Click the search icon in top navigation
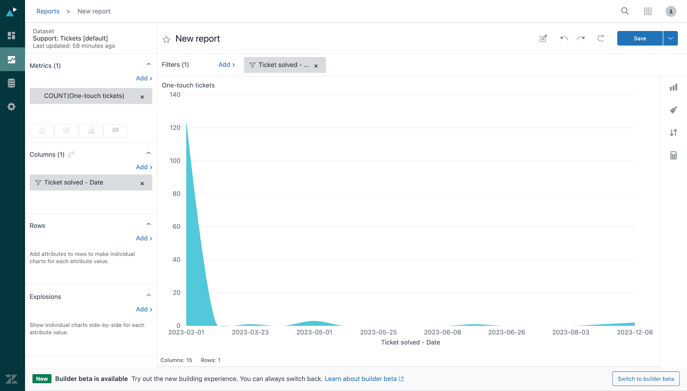 [625, 11]
